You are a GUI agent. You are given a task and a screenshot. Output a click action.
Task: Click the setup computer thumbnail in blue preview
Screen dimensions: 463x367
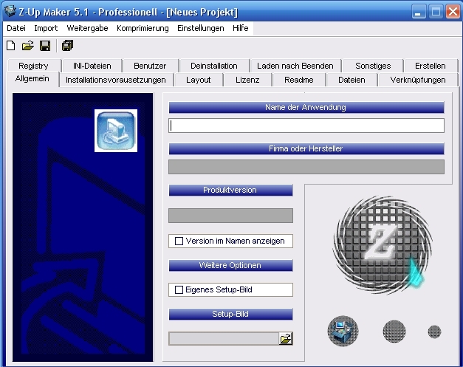click(x=116, y=130)
